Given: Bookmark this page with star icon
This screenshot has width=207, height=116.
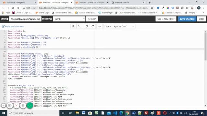Looking at the screenshot, I should [x=152, y=8].
